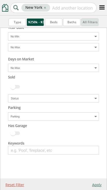
Task: Select the $250k price range filter
Action: coord(35,22)
